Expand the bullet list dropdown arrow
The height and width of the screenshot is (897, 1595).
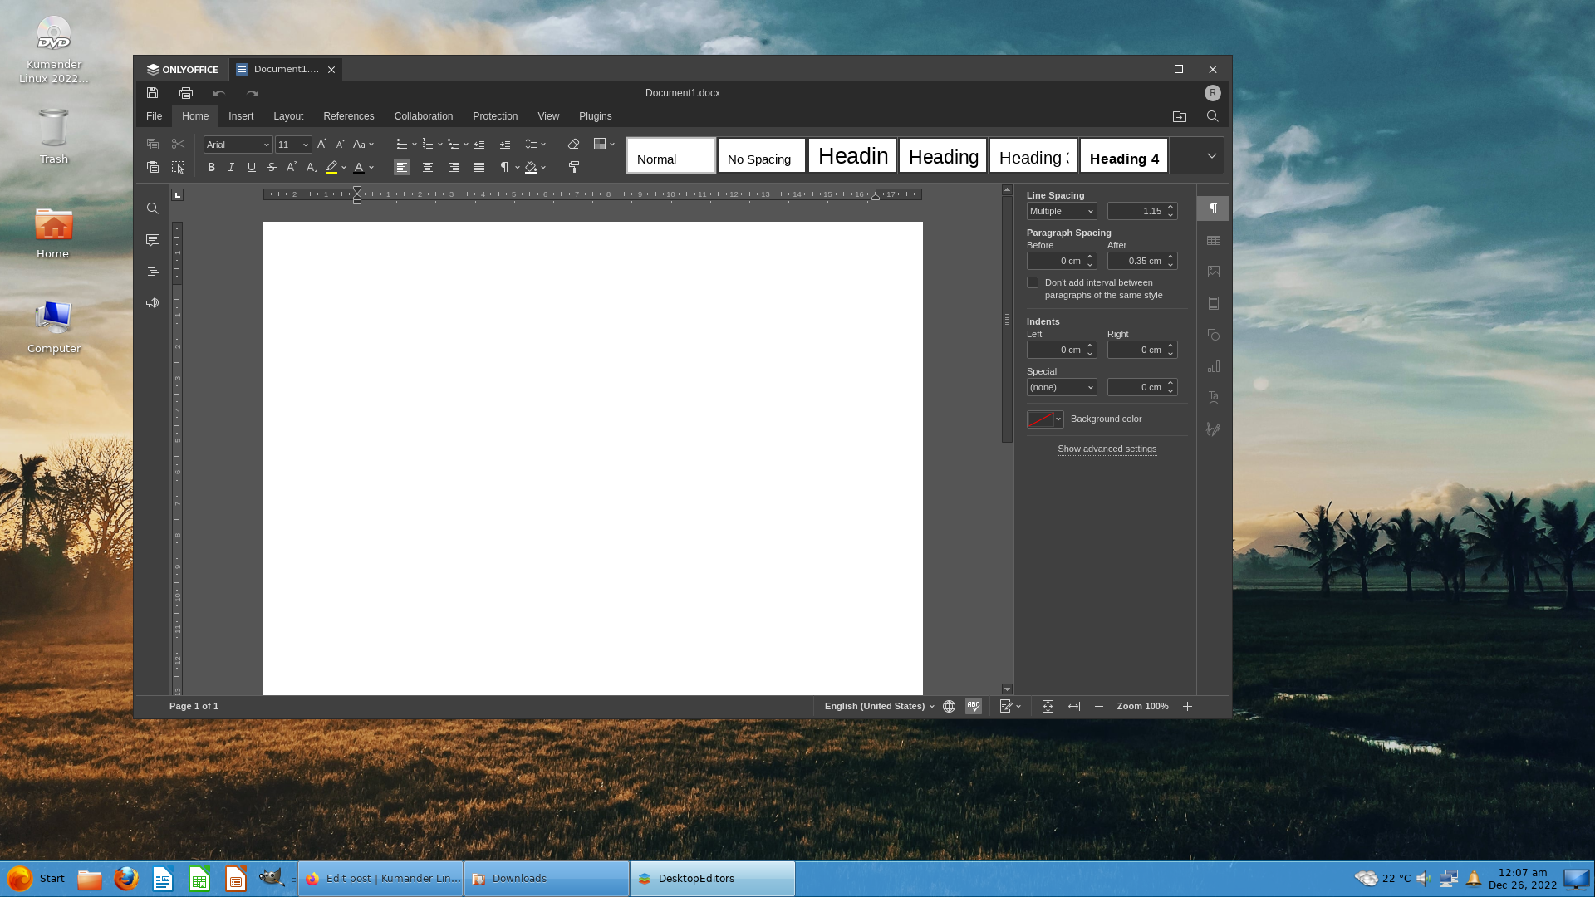[415, 144]
